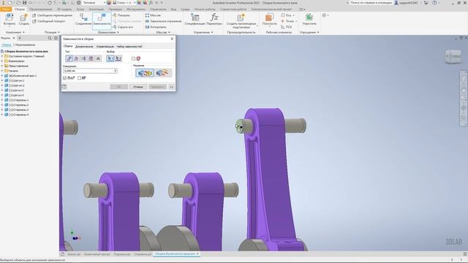Image resolution: width=468 pixels, height=263 pixels.
Task: Select the insert constraint type icon
Action: click(x=91, y=58)
